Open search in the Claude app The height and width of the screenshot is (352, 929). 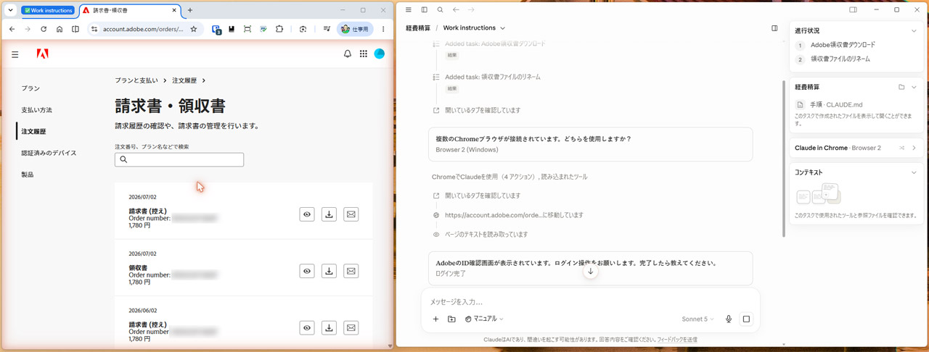coord(440,10)
